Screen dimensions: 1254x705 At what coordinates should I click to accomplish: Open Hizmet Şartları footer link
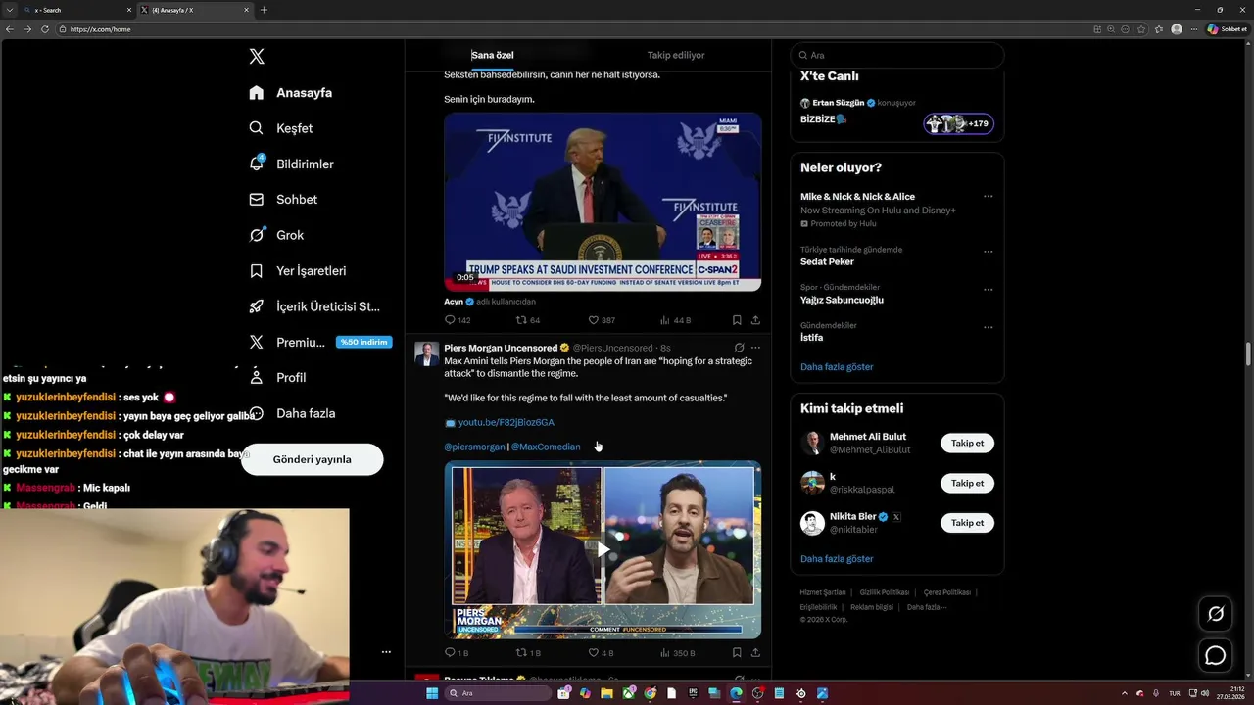pos(821,592)
